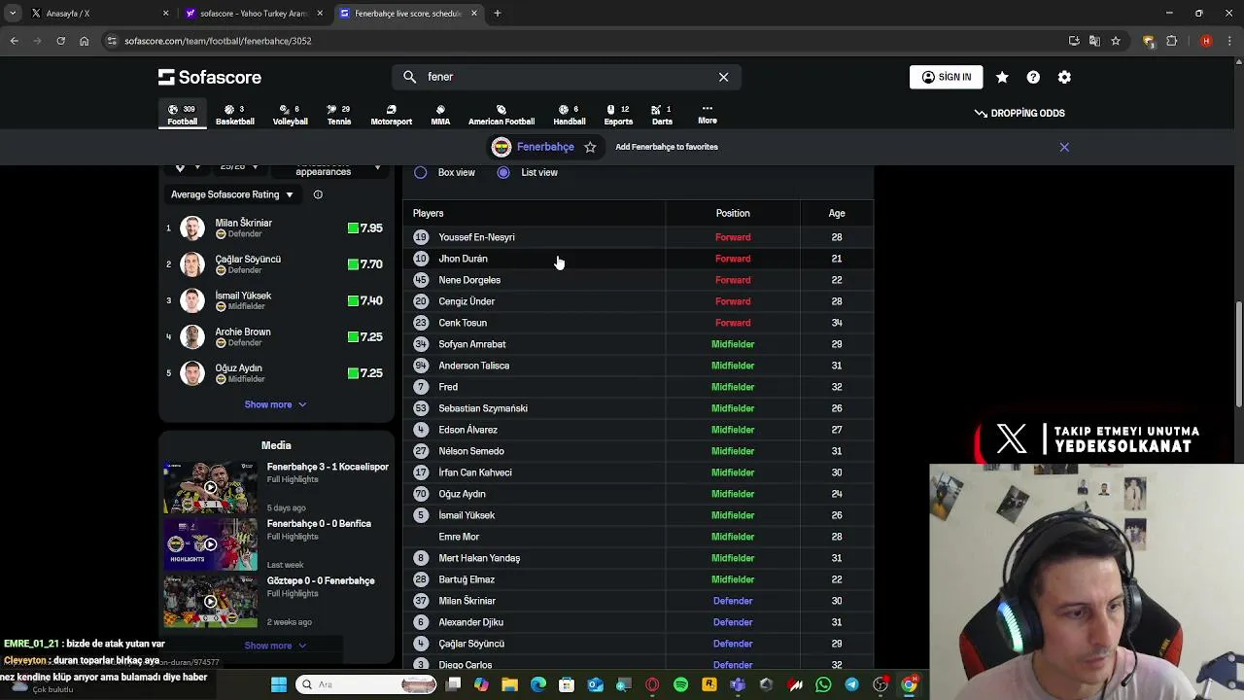Open the tournament selector dropdown
This screenshot has height=700, width=1244.
pyautogui.click(x=187, y=168)
